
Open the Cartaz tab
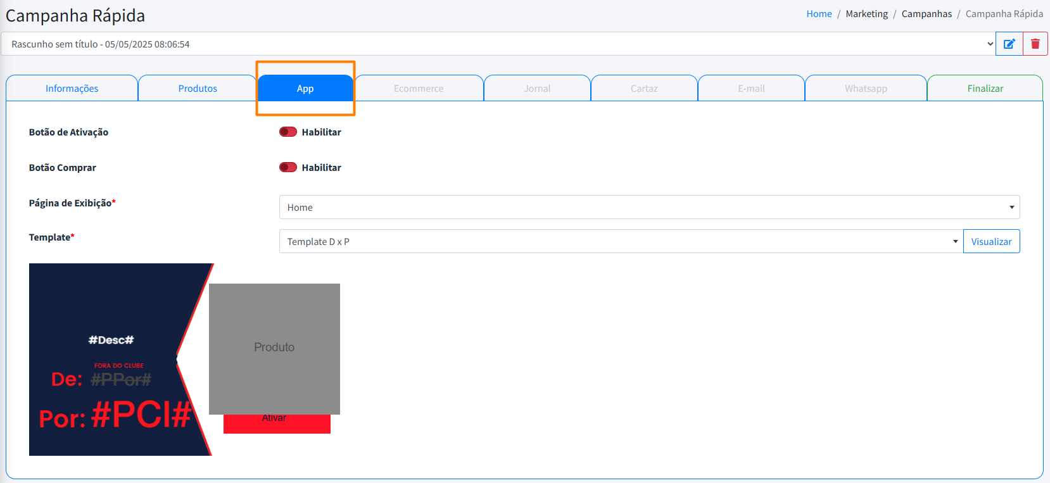pos(644,89)
